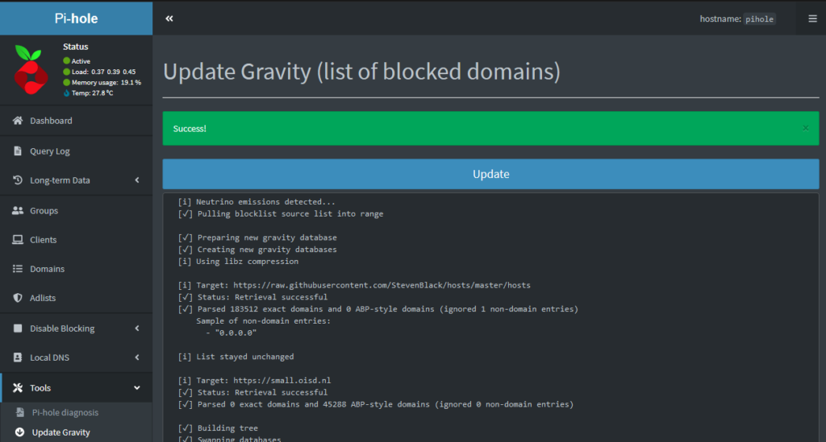Click the 'Sample of non-domain entries:' line

[264, 320]
